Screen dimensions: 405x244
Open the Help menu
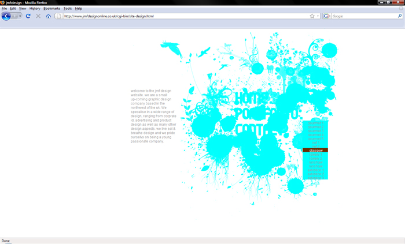(79, 9)
